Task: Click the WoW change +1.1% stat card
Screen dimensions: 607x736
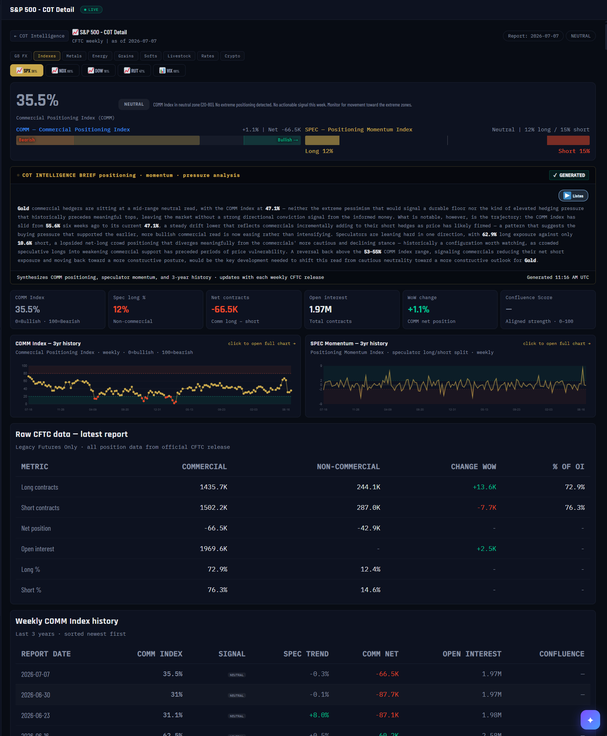Action: click(x=450, y=310)
